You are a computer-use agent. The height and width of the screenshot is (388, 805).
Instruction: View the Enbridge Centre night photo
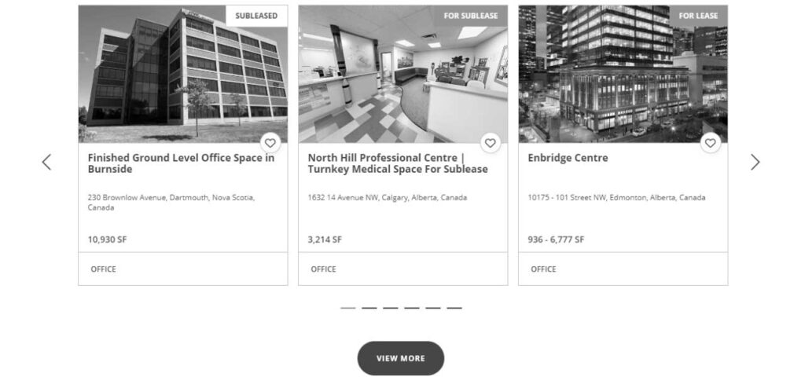[x=623, y=74]
